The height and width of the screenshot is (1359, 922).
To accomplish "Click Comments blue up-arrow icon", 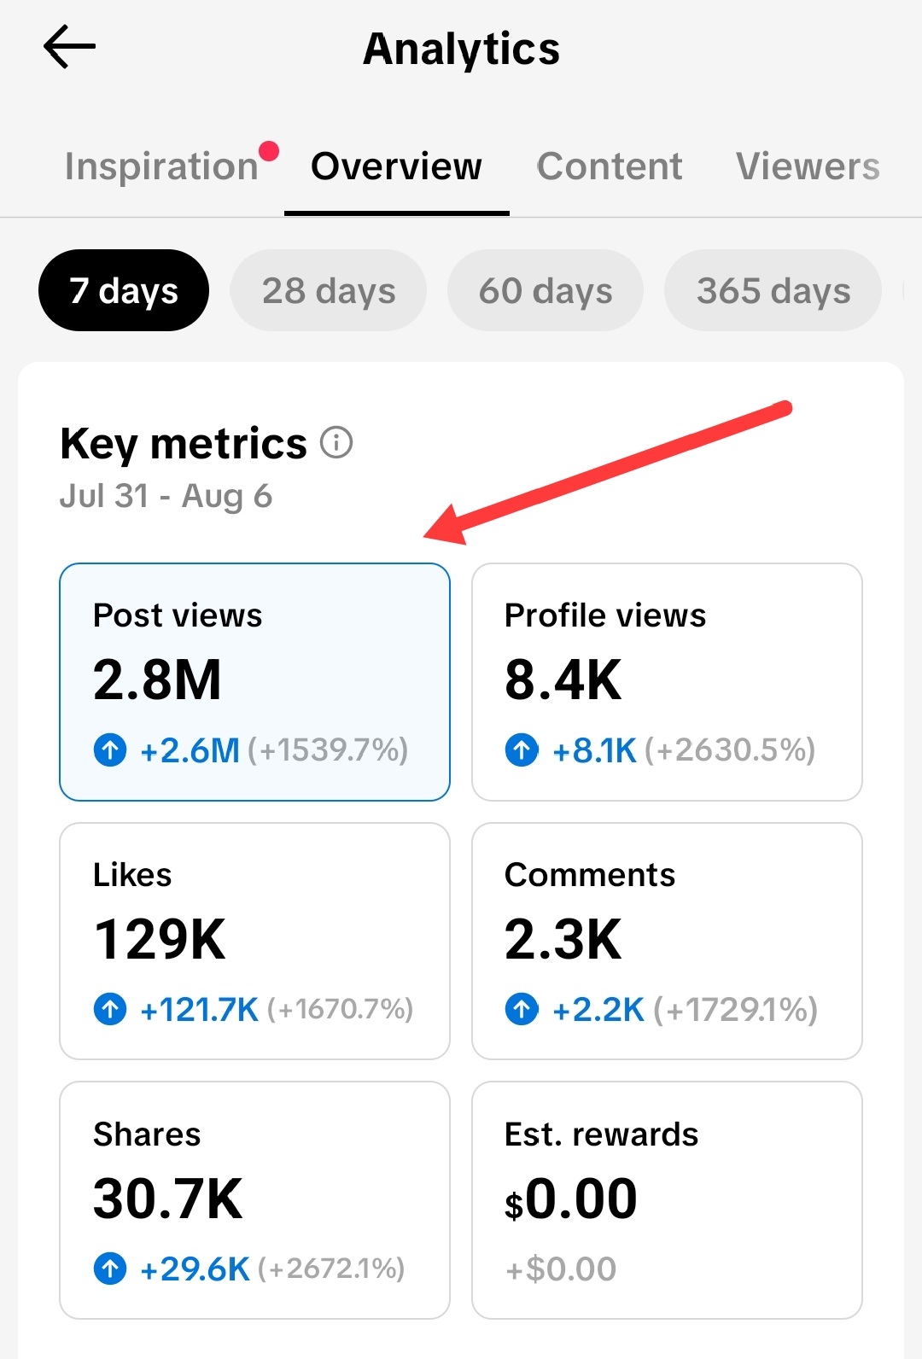I will tap(522, 1010).
